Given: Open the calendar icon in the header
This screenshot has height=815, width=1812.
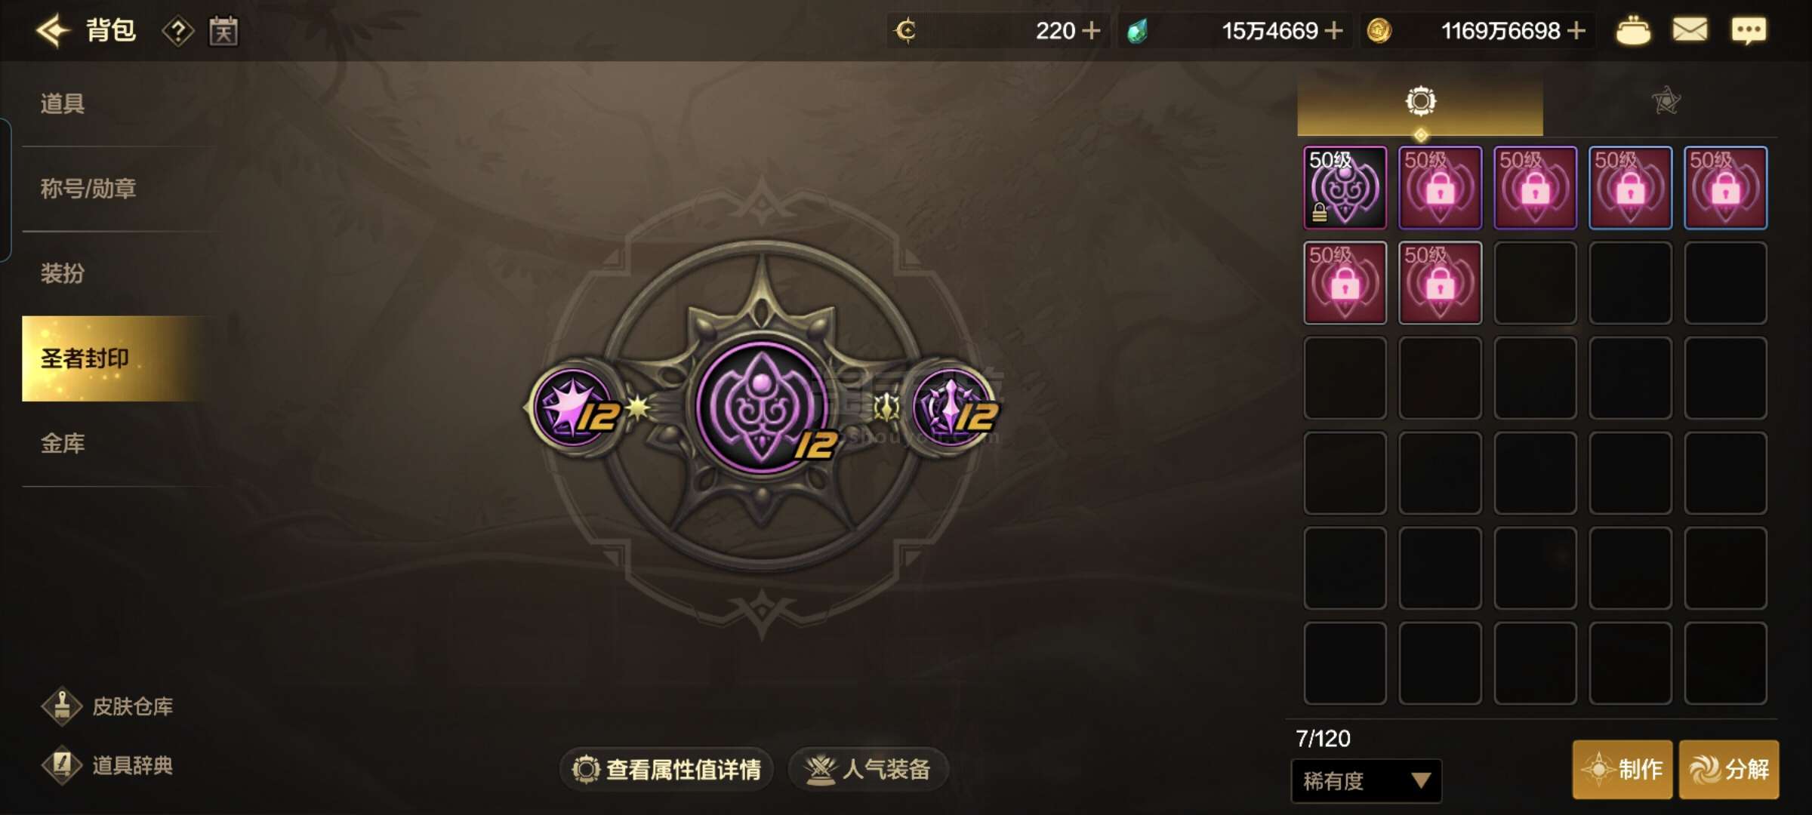Looking at the screenshot, I should [x=223, y=31].
